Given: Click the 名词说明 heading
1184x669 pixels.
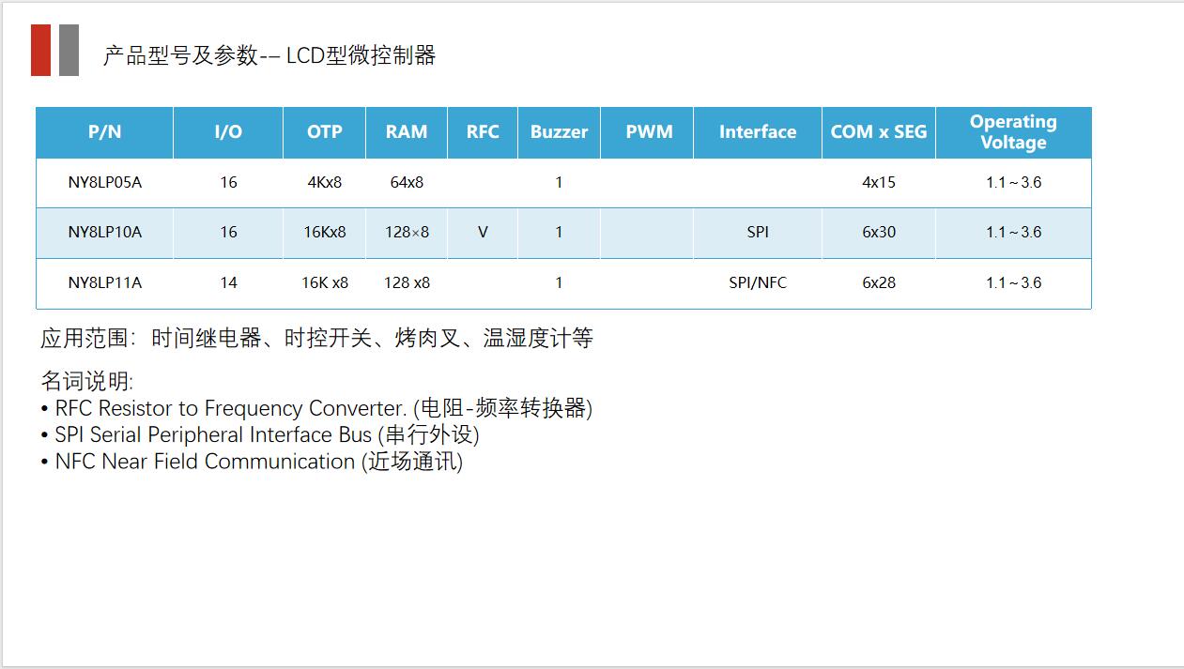Looking at the screenshot, I should point(87,382).
